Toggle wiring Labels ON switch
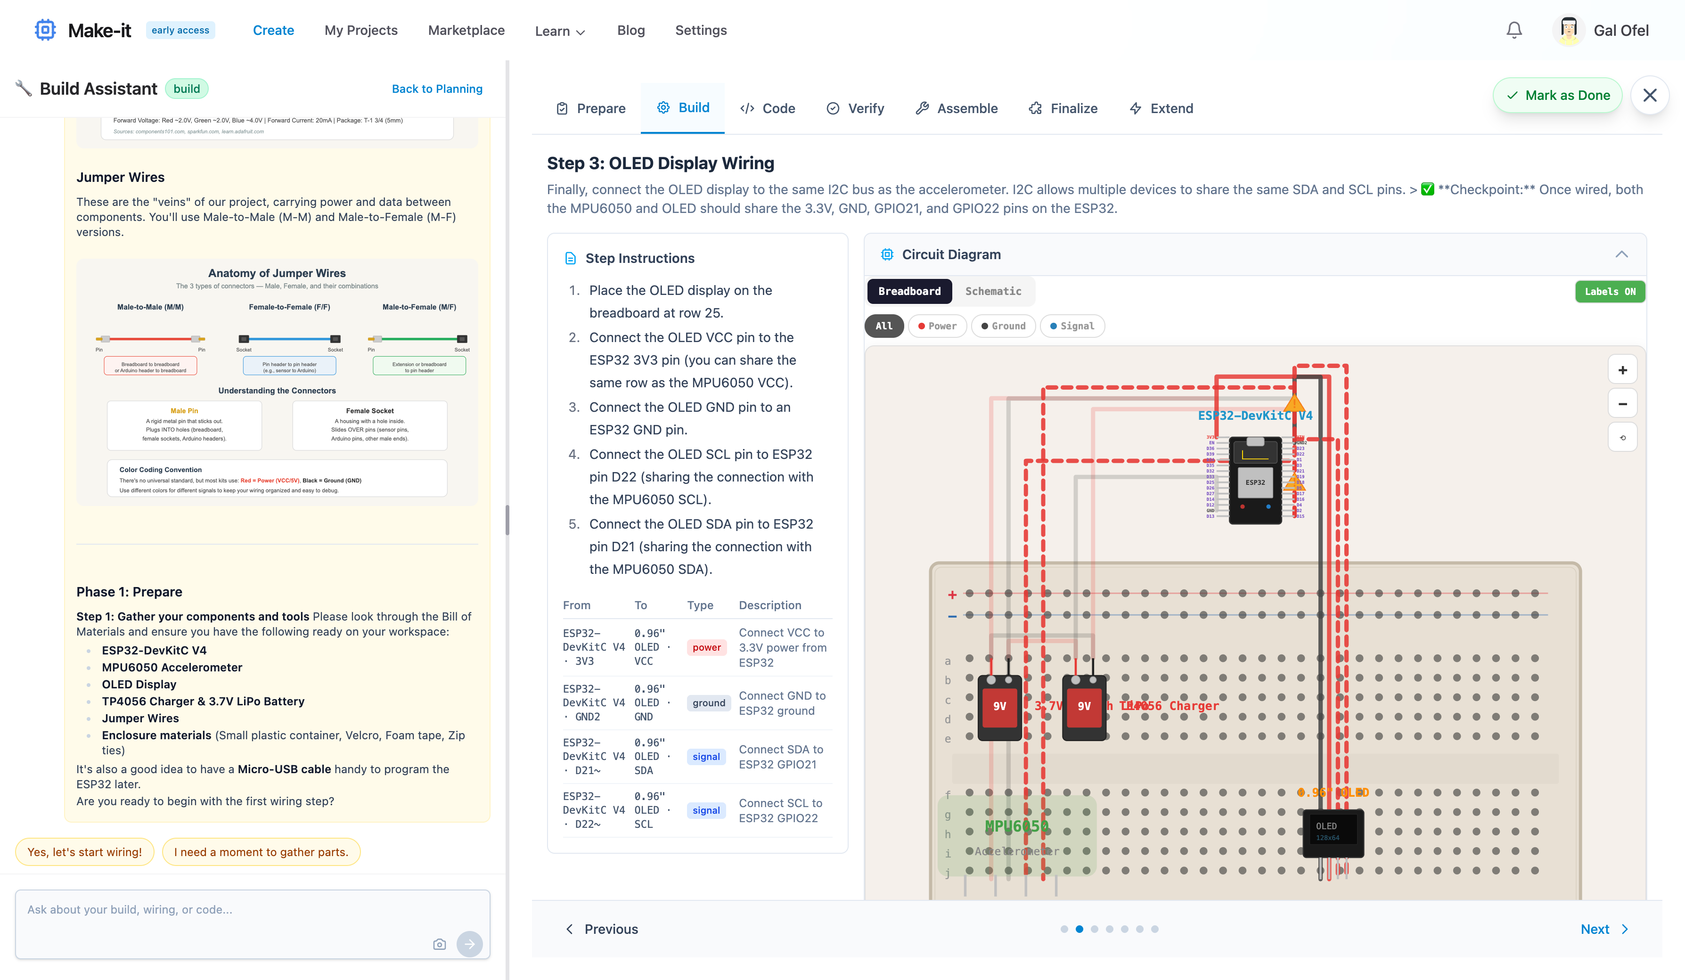The height and width of the screenshot is (980, 1685). [1610, 292]
